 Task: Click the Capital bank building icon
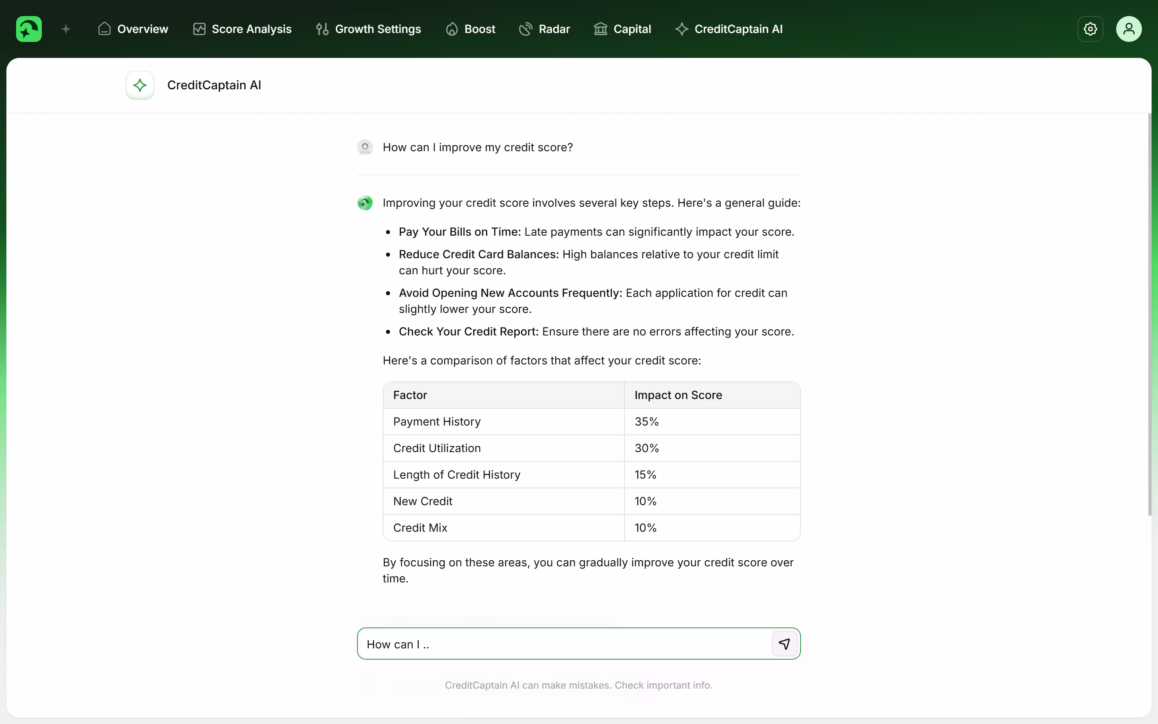[x=601, y=29]
